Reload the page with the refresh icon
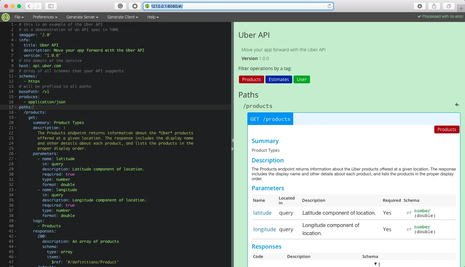The height and width of the screenshot is (267, 465). 329,6
